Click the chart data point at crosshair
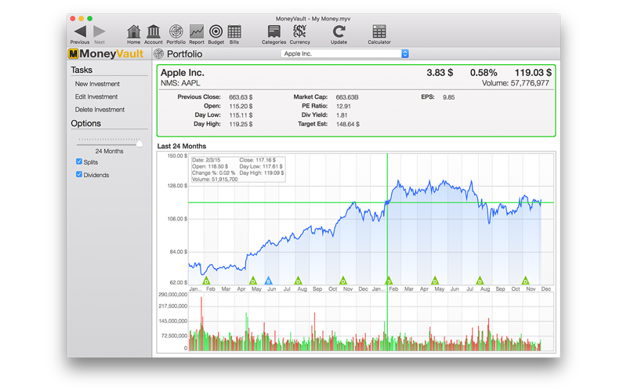The width and height of the screenshot is (627, 392). tap(387, 202)
